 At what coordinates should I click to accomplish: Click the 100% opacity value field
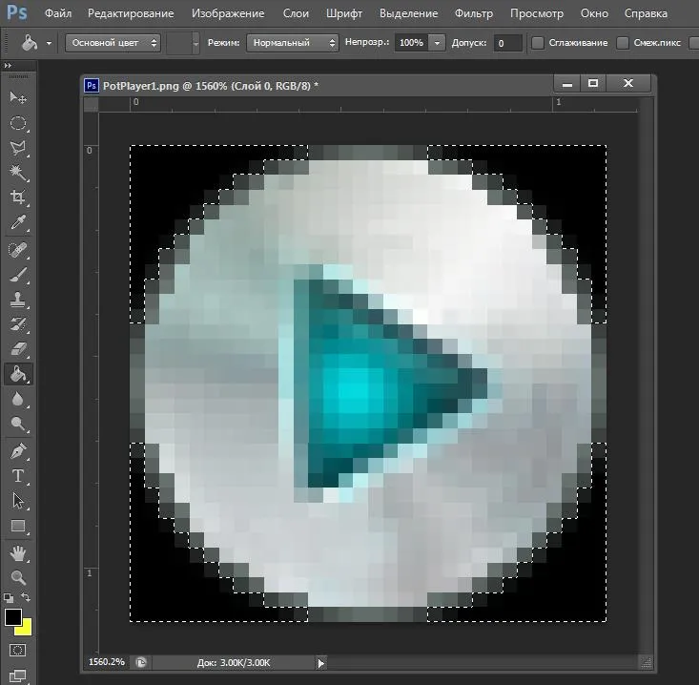[411, 43]
